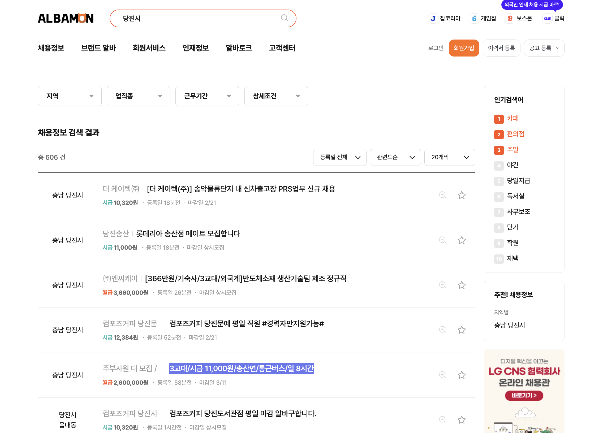Click the search magnifier icon
The image size is (603, 433).
tap(284, 18)
